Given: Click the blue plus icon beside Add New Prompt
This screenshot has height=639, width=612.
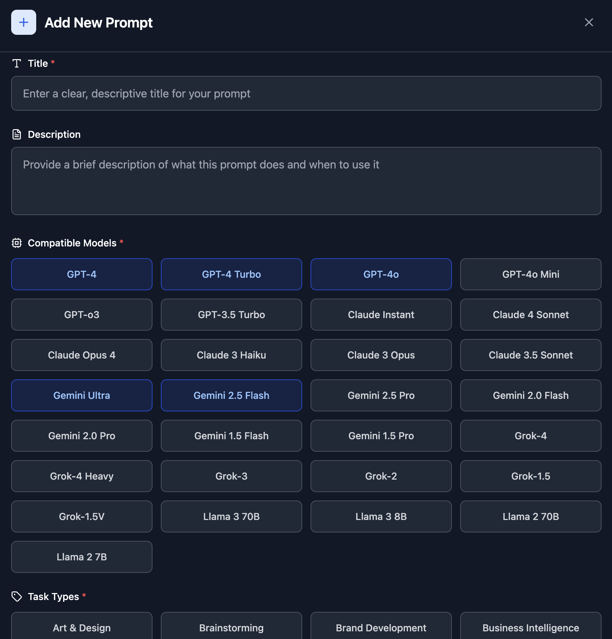Looking at the screenshot, I should point(24,22).
